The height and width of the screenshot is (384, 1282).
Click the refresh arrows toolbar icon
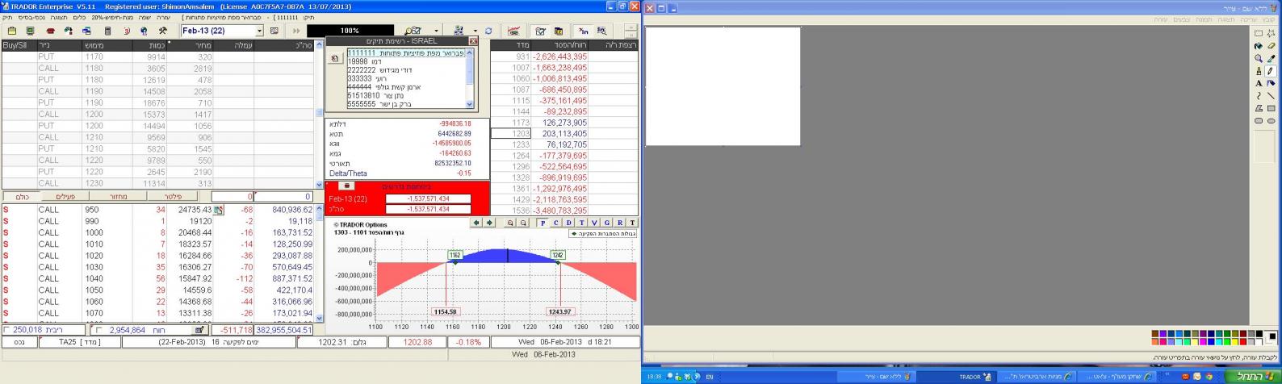click(x=488, y=31)
